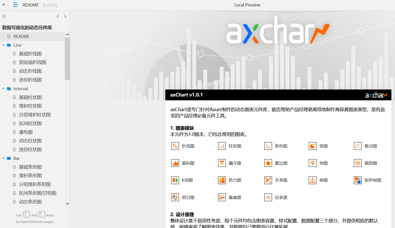Click the '1. 图表模块' heading
Viewport: 395px width, 228px height.
182,128
